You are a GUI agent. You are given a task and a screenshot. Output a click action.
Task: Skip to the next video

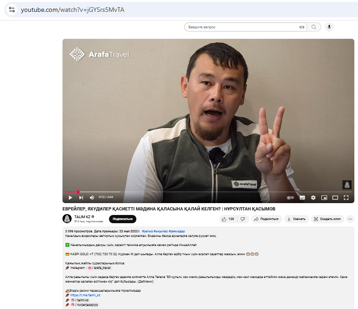pyautogui.click(x=81, y=198)
